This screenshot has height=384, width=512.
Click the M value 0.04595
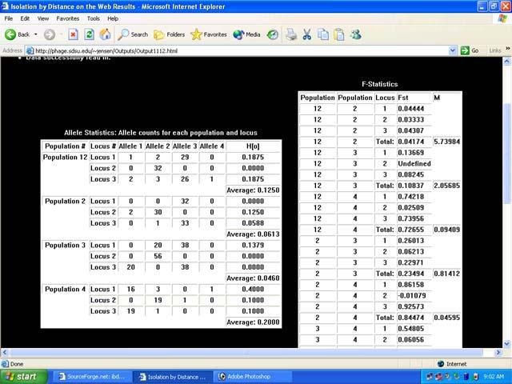pos(446,318)
